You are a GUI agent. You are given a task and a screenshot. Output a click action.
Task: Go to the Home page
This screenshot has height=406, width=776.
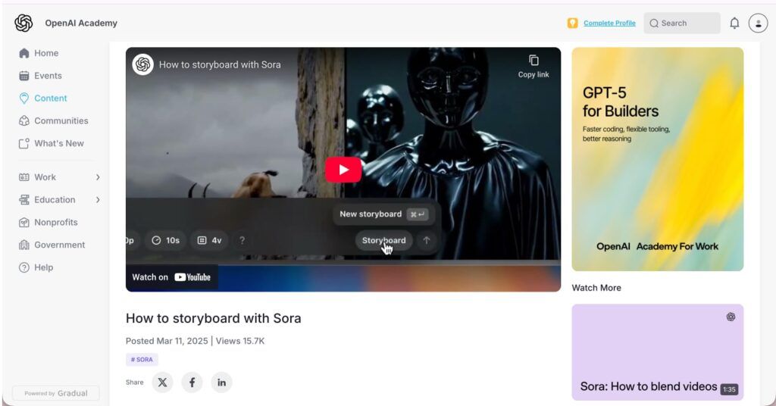[45, 53]
